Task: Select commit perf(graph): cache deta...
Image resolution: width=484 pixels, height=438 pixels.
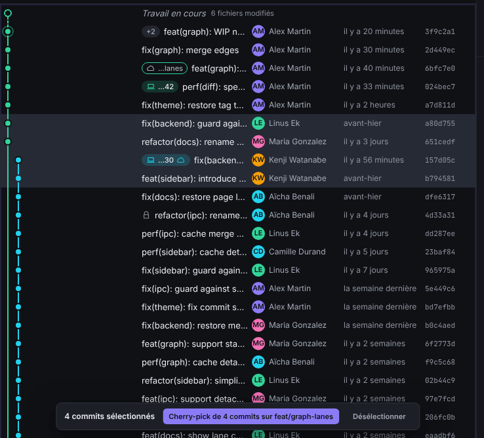Action: click(x=237, y=362)
